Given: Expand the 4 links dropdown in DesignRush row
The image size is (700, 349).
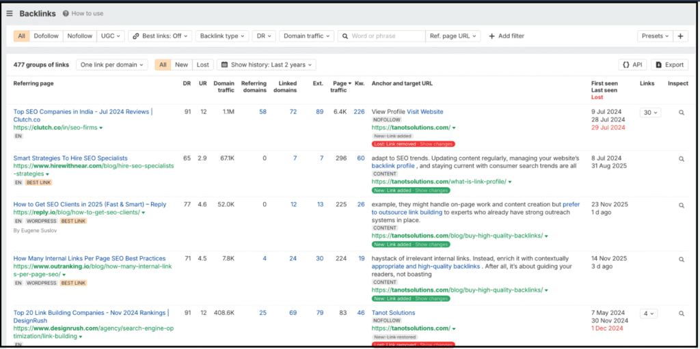Looking at the screenshot, I should click(650, 313).
